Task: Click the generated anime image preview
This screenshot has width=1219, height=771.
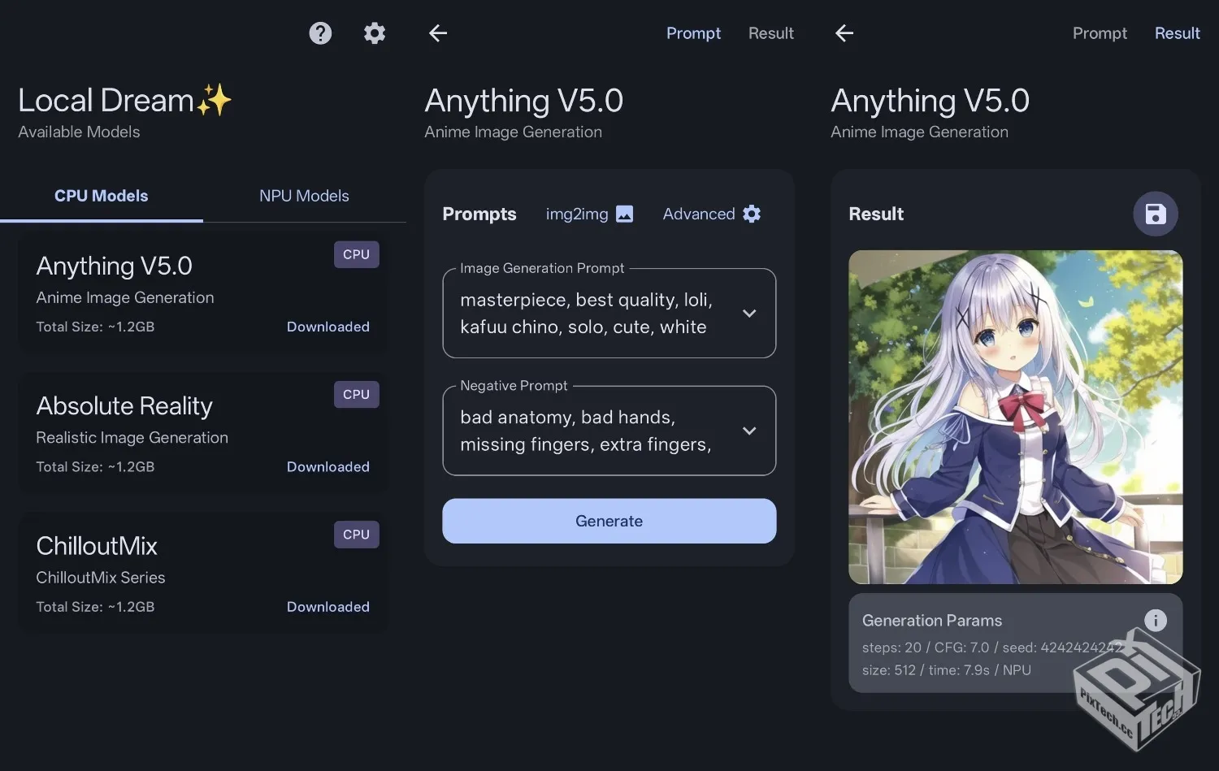Action: point(1015,417)
